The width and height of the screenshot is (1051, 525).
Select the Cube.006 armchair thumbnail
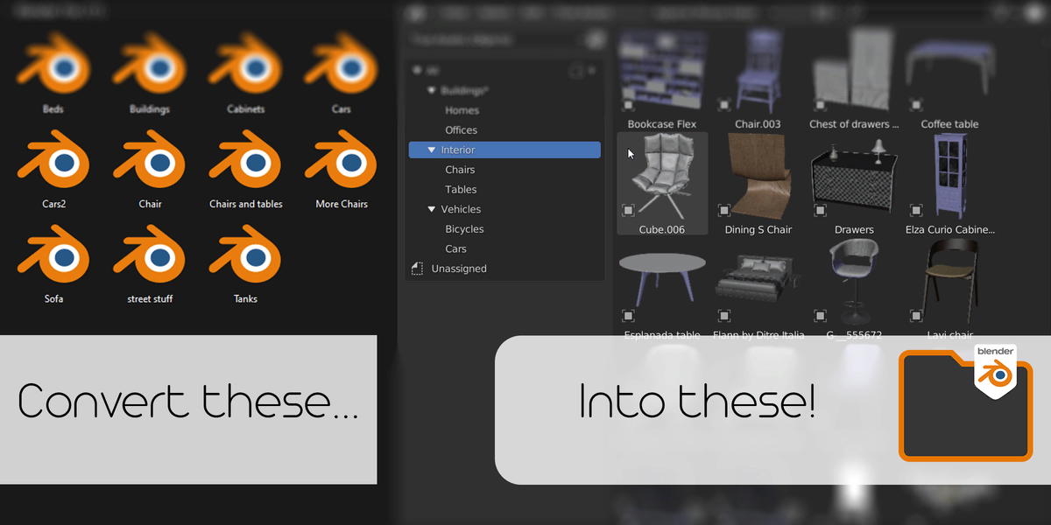click(662, 176)
